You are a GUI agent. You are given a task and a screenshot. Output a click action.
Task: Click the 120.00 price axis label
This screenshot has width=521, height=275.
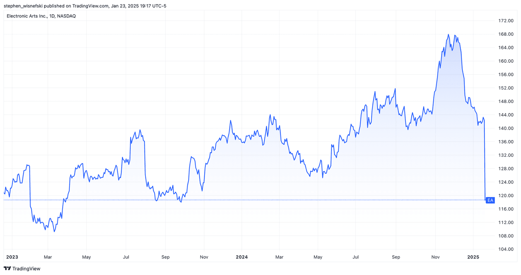506,196
